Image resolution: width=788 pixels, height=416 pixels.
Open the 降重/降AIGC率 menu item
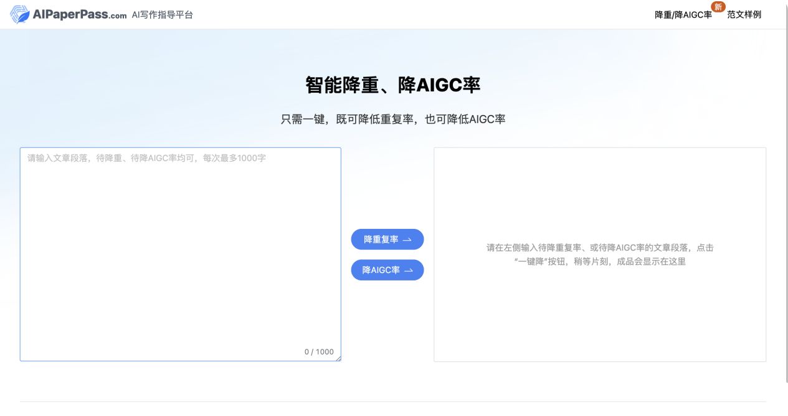(x=683, y=14)
